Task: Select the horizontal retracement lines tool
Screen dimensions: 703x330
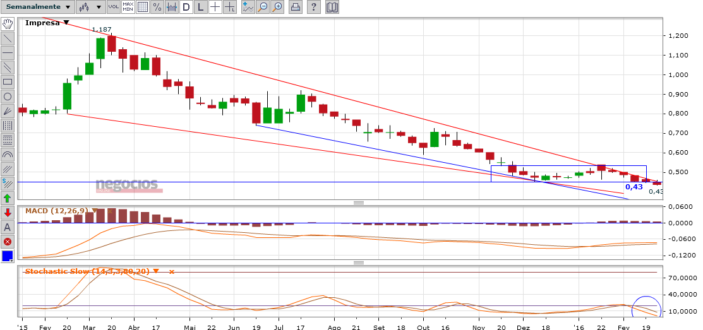Action: click(8, 140)
